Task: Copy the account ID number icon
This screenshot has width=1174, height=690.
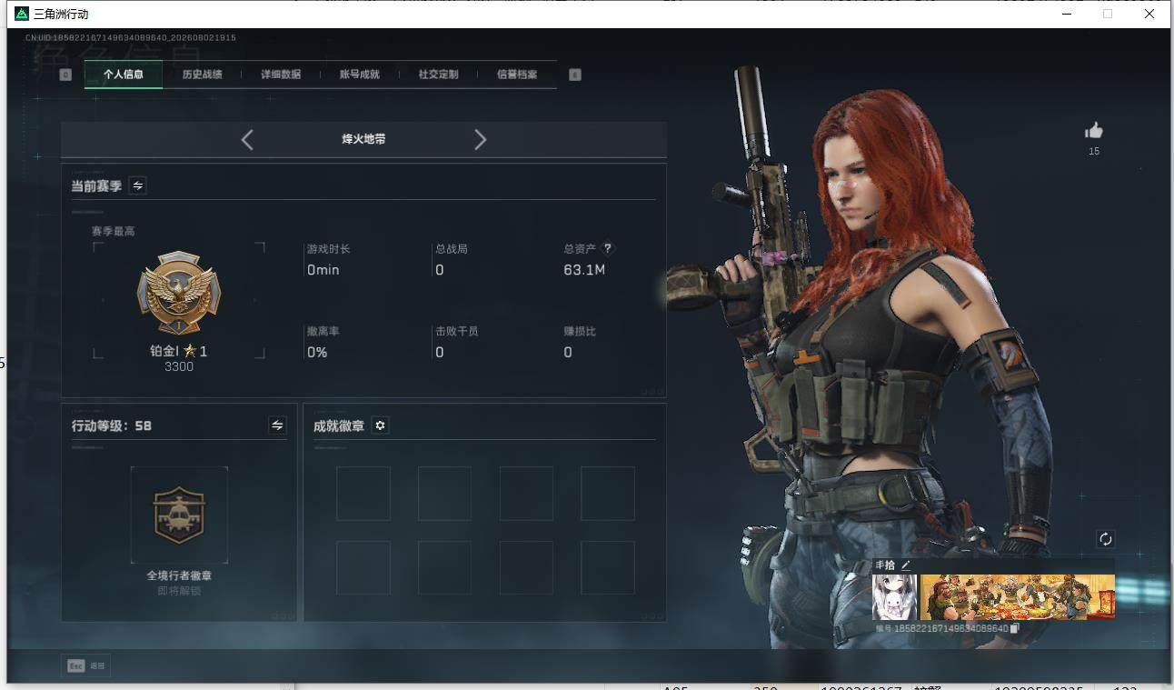Action: point(1015,628)
